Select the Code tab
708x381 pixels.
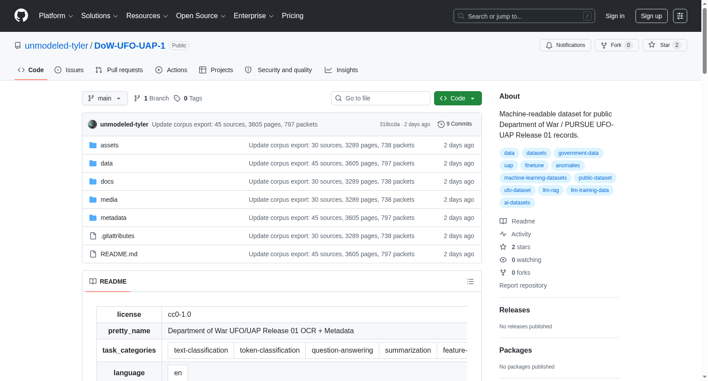click(x=31, y=70)
